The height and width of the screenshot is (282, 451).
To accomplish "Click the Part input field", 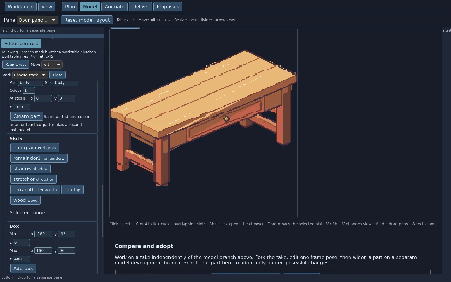I will coord(30,83).
